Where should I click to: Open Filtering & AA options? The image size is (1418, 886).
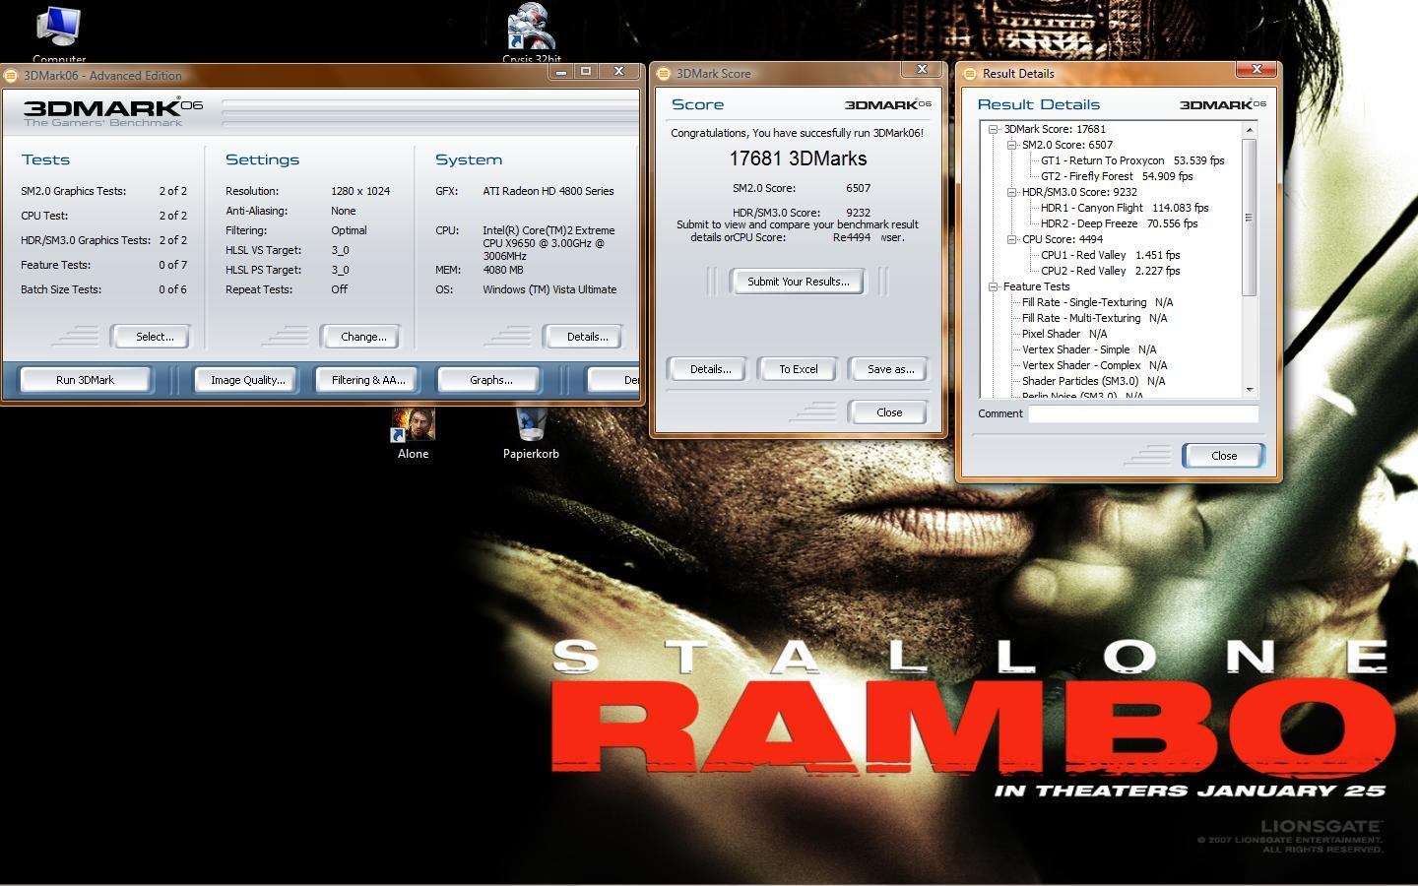368,380
